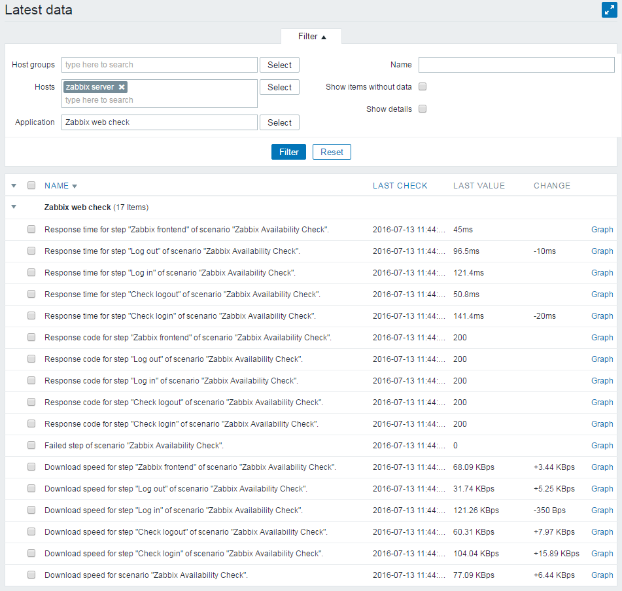Screen dimensions: 622x591
Task: Focus the Name filter field
Action: (x=517, y=65)
